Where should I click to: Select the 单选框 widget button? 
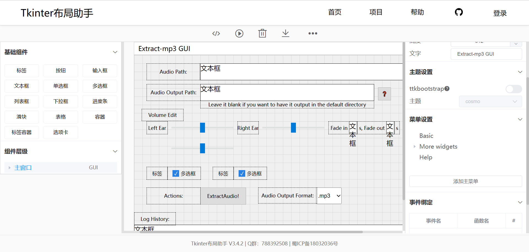[x=61, y=86]
